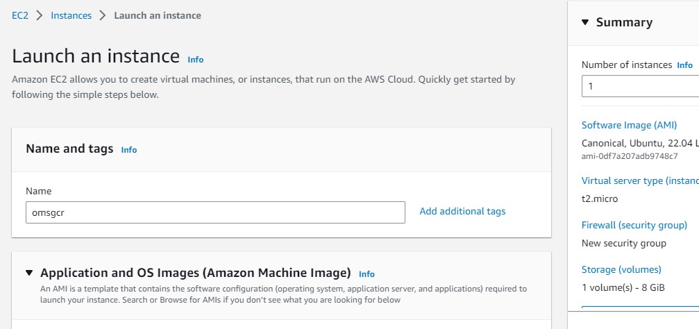Open the Virtual server type summary link
Image resolution: width=699 pixels, height=329 pixels.
pyautogui.click(x=639, y=180)
